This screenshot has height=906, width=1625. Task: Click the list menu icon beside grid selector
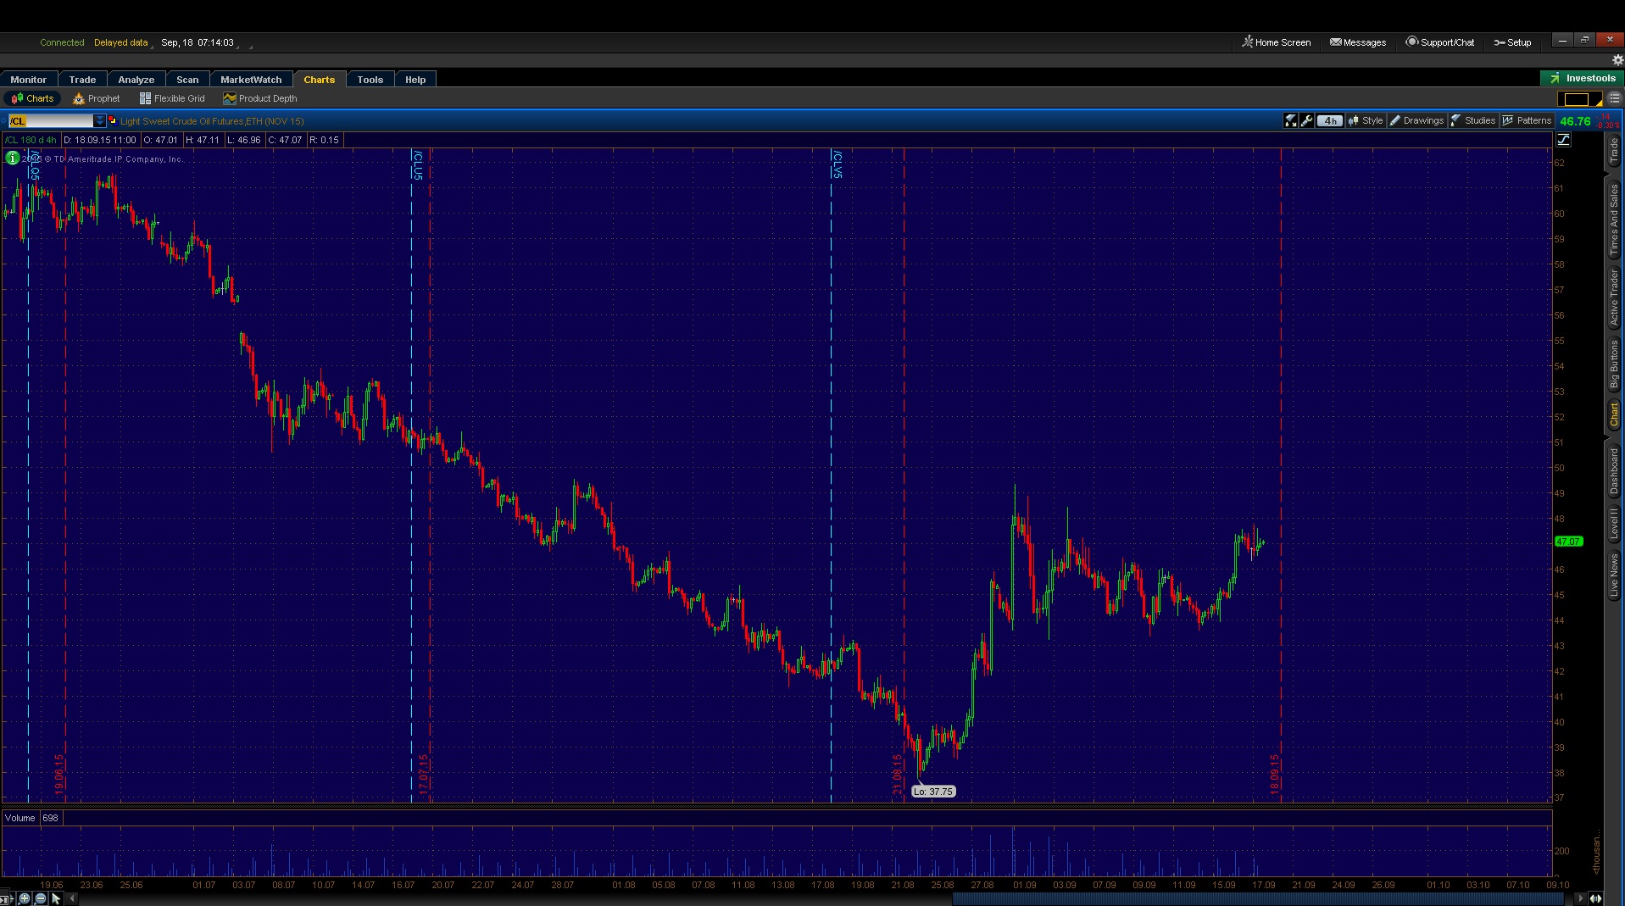tap(1614, 99)
